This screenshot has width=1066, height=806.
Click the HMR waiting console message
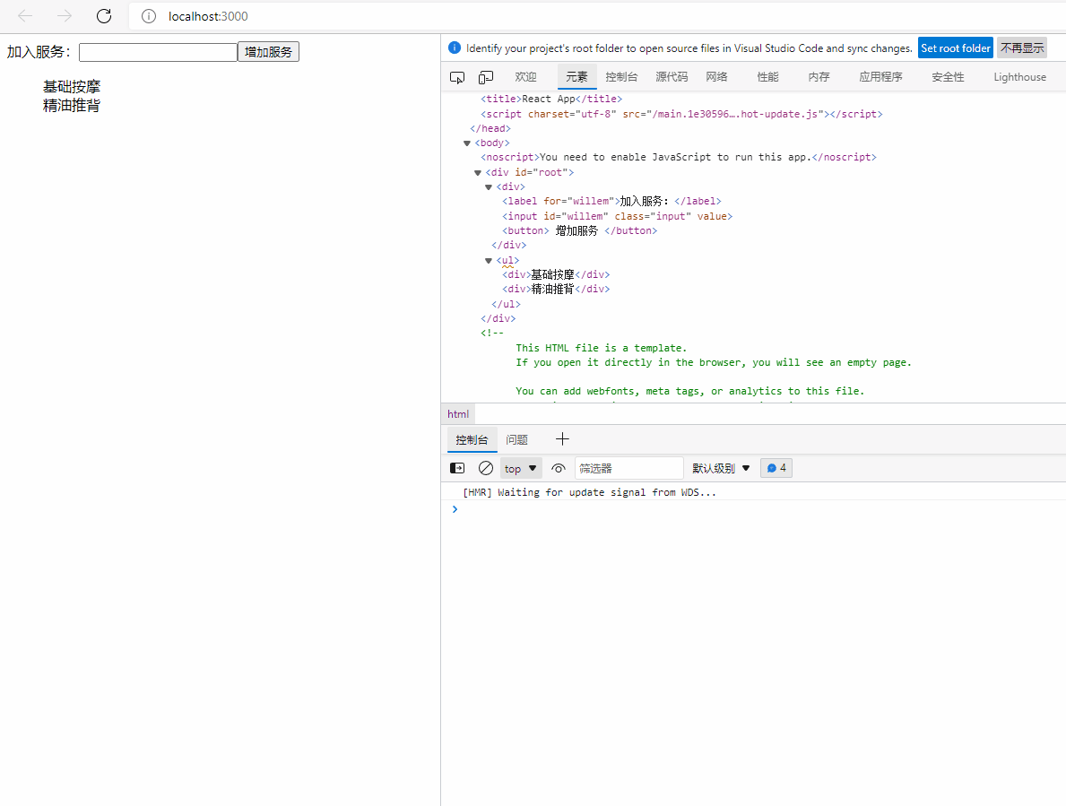pyautogui.click(x=589, y=492)
